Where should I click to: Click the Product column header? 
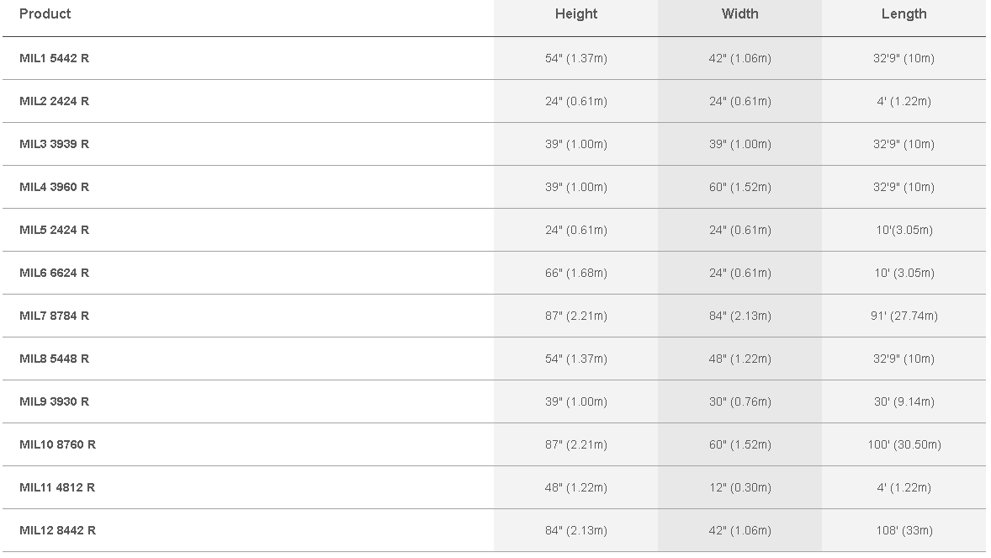pos(45,13)
